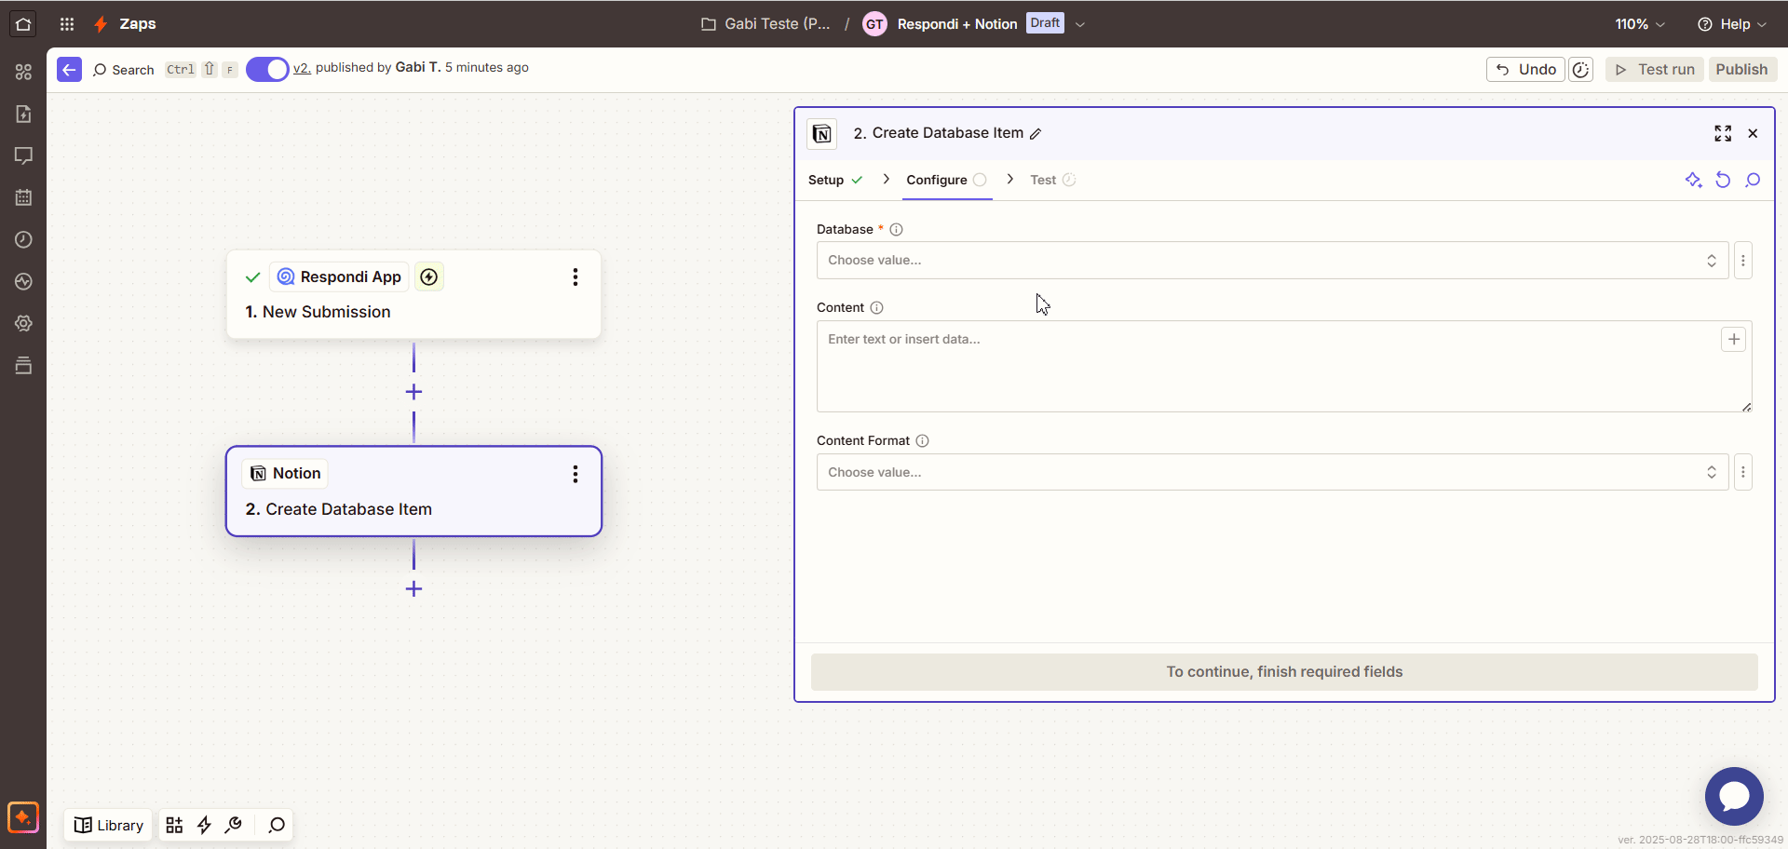Open the Database dropdown
Viewport: 1788px width, 849px height.
pos(1272,261)
